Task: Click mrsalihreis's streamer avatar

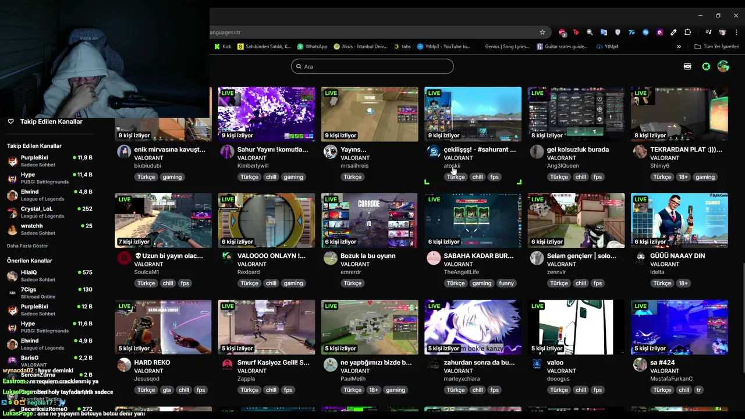Action: click(x=331, y=152)
